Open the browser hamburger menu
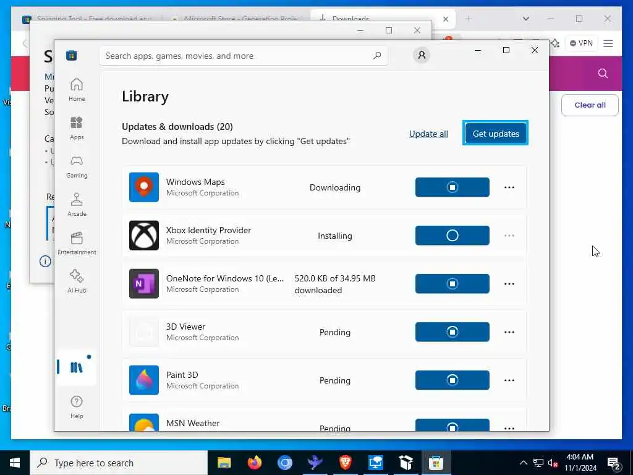The height and width of the screenshot is (475, 633). [608, 43]
